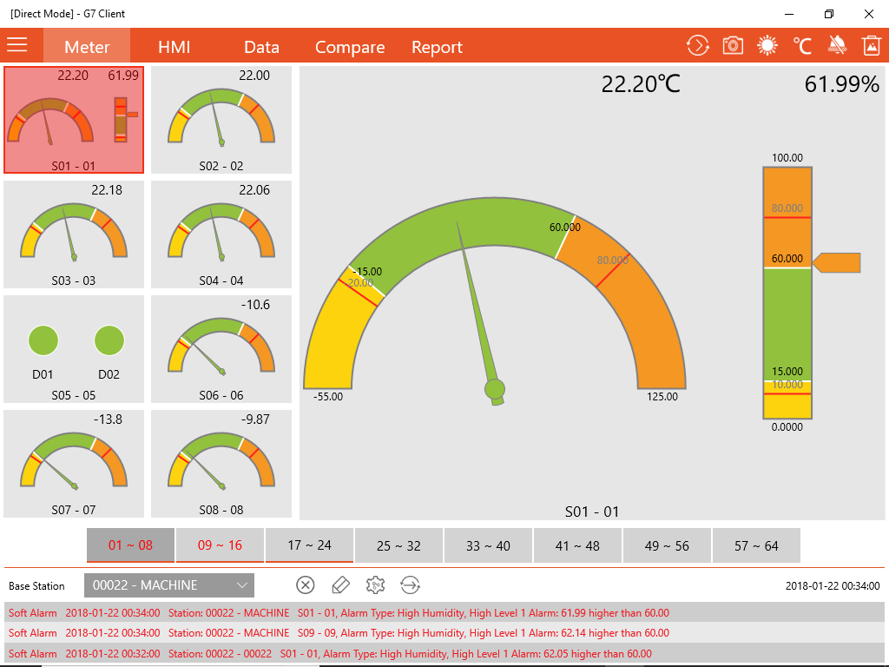Clear alarms using the circled X icon
889x667 pixels.
306,585
